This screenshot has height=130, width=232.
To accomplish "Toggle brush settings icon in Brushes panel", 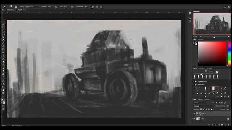I will point(217,72).
